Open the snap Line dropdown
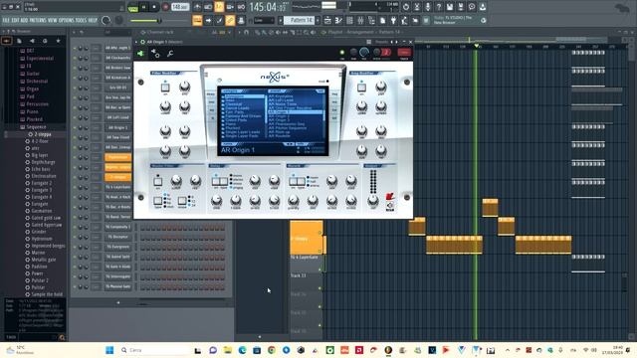Image resolution: width=637 pixels, height=358 pixels. tap(264, 20)
